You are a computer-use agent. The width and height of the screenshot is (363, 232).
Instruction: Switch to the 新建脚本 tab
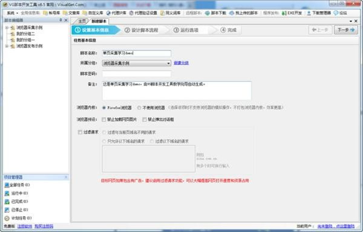click(99, 21)
